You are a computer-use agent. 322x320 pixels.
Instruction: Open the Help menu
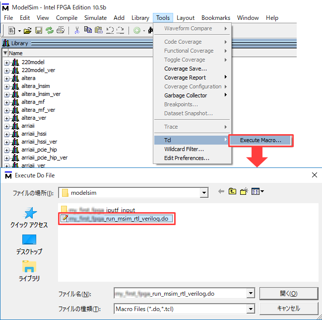(x=272, y=18)
